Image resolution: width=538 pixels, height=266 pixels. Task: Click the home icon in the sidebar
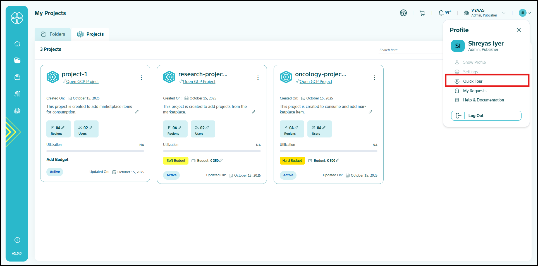pyautogui.click(x=17, y=44)
